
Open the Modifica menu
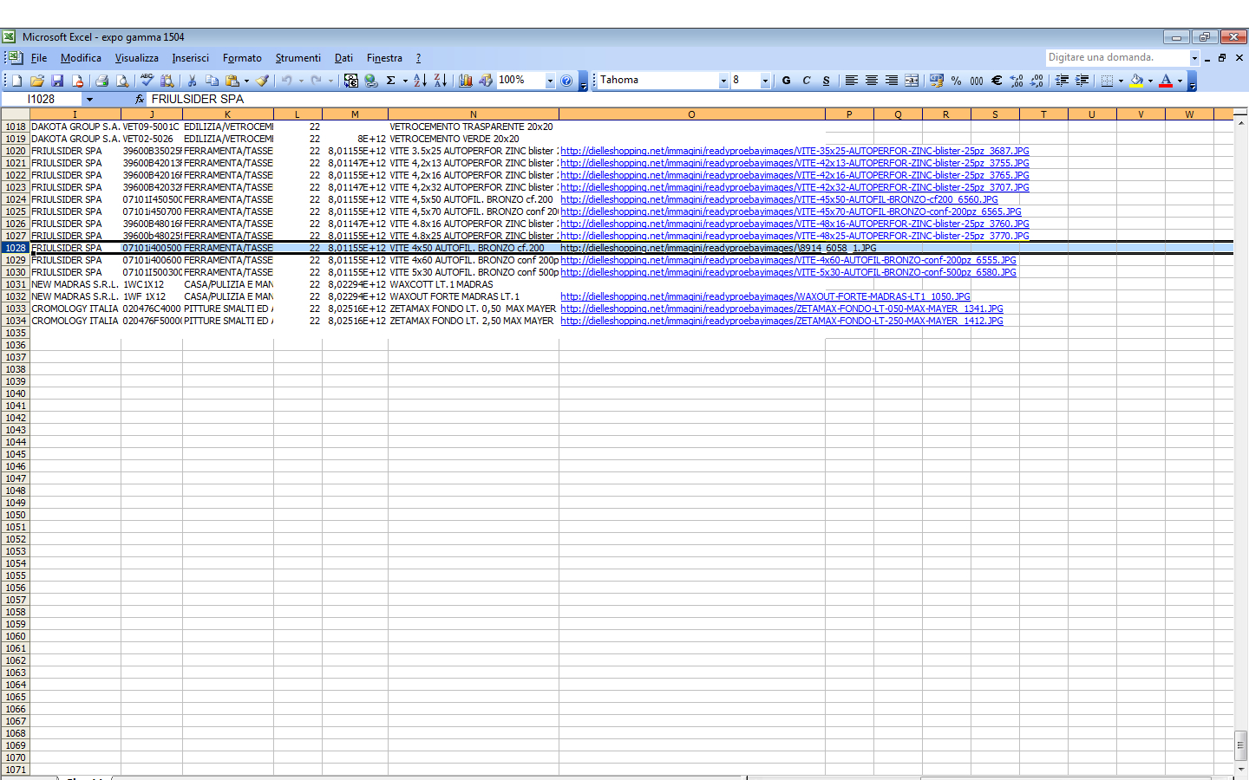[81, 58]
